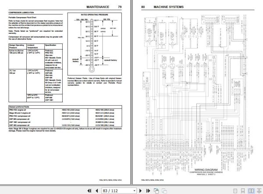Open the page number dropdown arrow
Viewport: 263px width, 194px height.
point(134,190)
